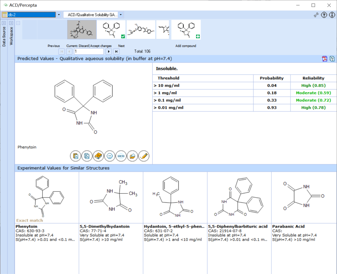Collapse the compound thumbnail strip

point(18,23)
